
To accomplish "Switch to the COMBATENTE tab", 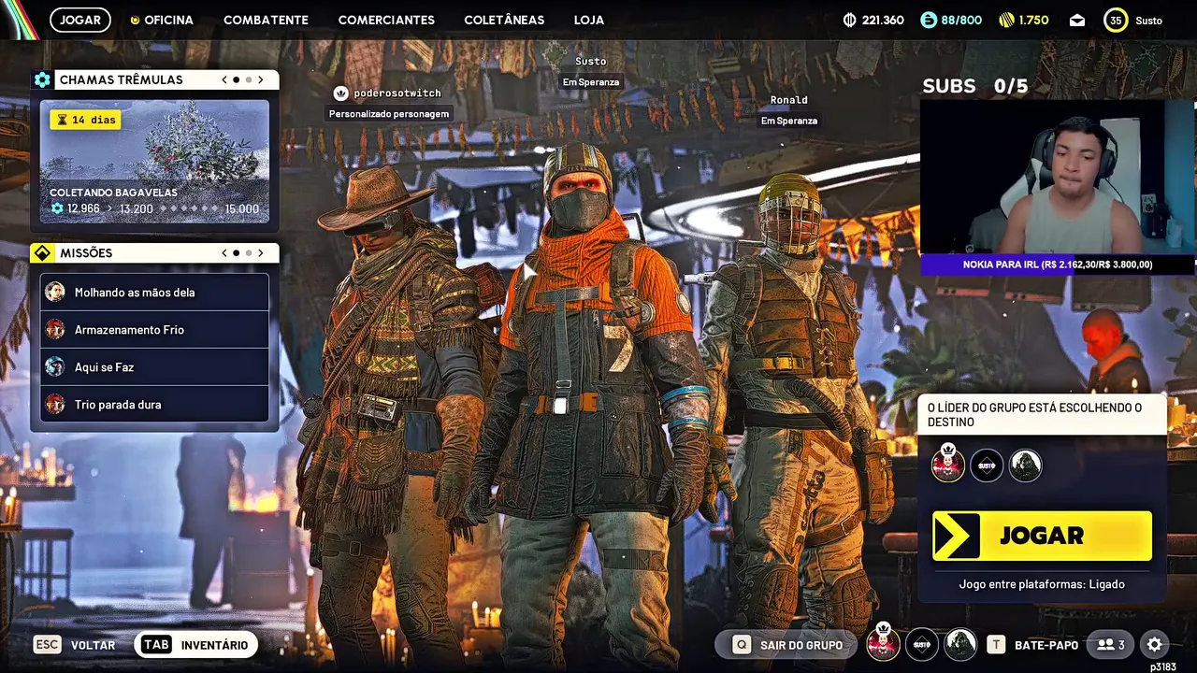I will pyautogui.click(x=266, y=20).
